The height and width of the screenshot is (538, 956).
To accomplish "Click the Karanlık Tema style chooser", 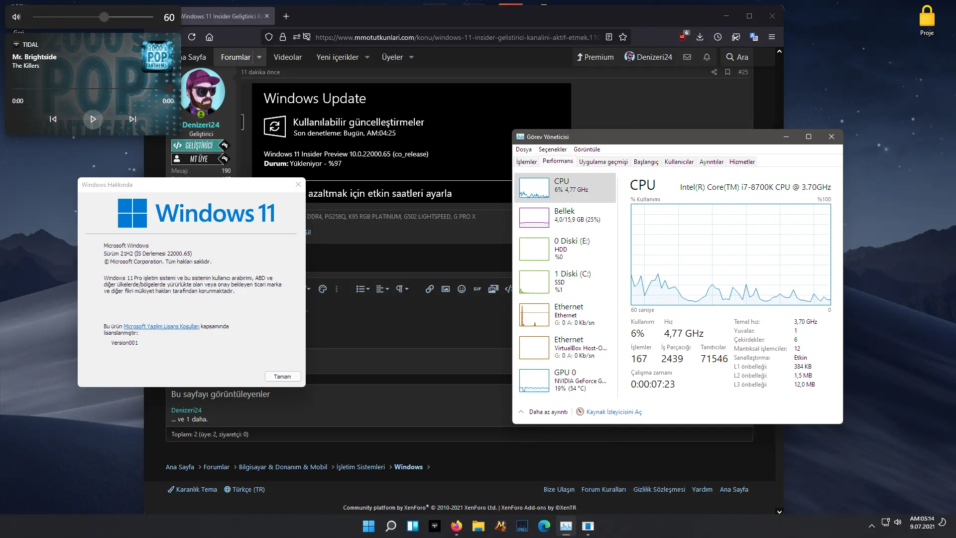I will coord(192,490).
